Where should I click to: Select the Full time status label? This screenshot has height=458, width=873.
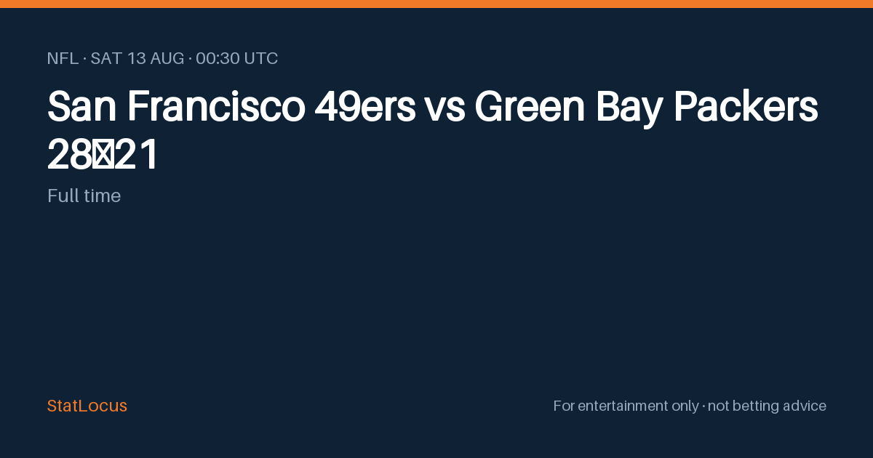(84, 196)
